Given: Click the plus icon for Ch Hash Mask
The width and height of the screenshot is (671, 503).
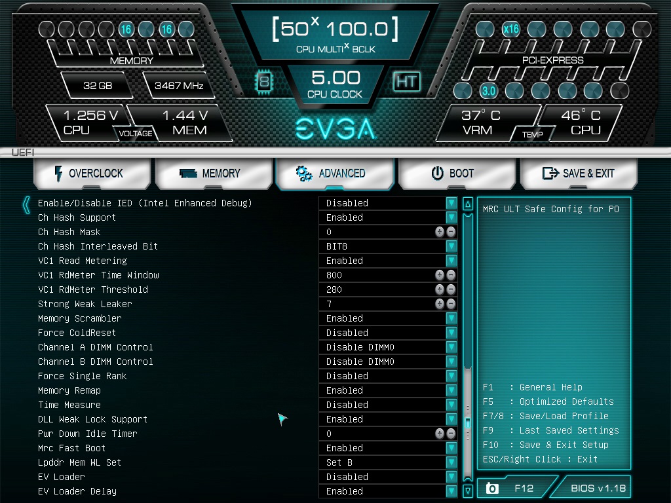Looking at the screenshot, I should [x=440, y=232].
